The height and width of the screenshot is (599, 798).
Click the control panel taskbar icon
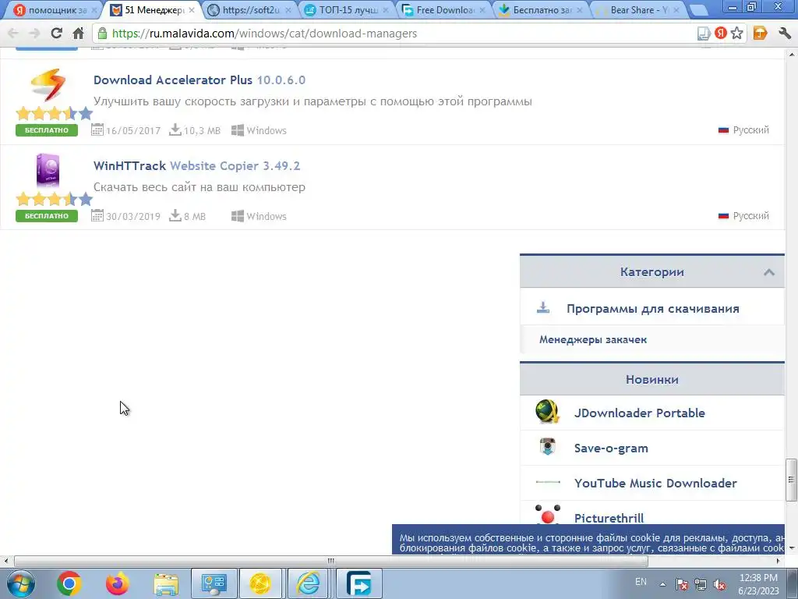214,583
